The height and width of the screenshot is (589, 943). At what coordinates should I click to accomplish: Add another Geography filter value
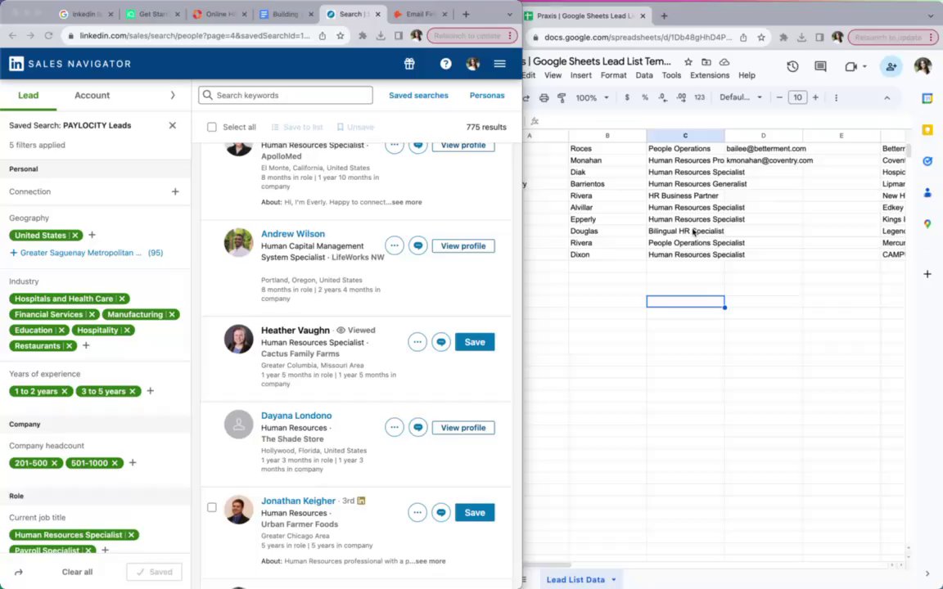coord(92,235)
